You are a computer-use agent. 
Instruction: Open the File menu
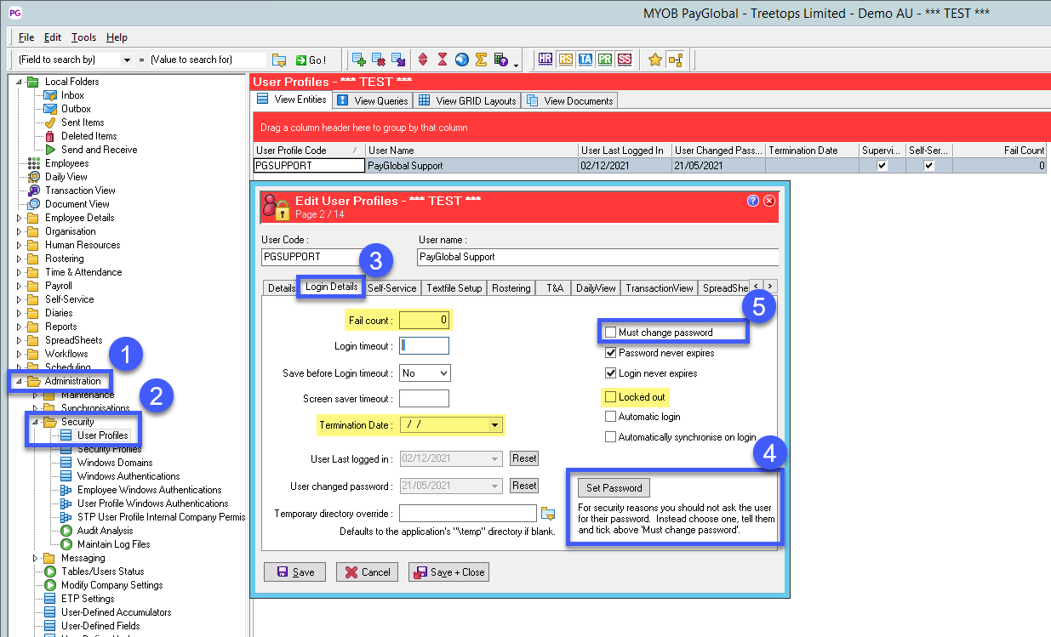tap(26, 37)
